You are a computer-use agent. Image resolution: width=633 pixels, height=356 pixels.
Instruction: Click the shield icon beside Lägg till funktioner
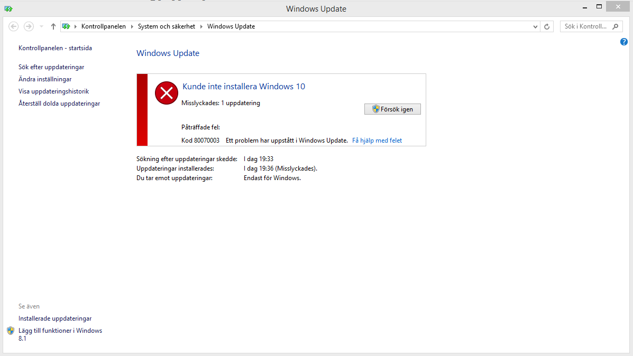tap(11, 331)
